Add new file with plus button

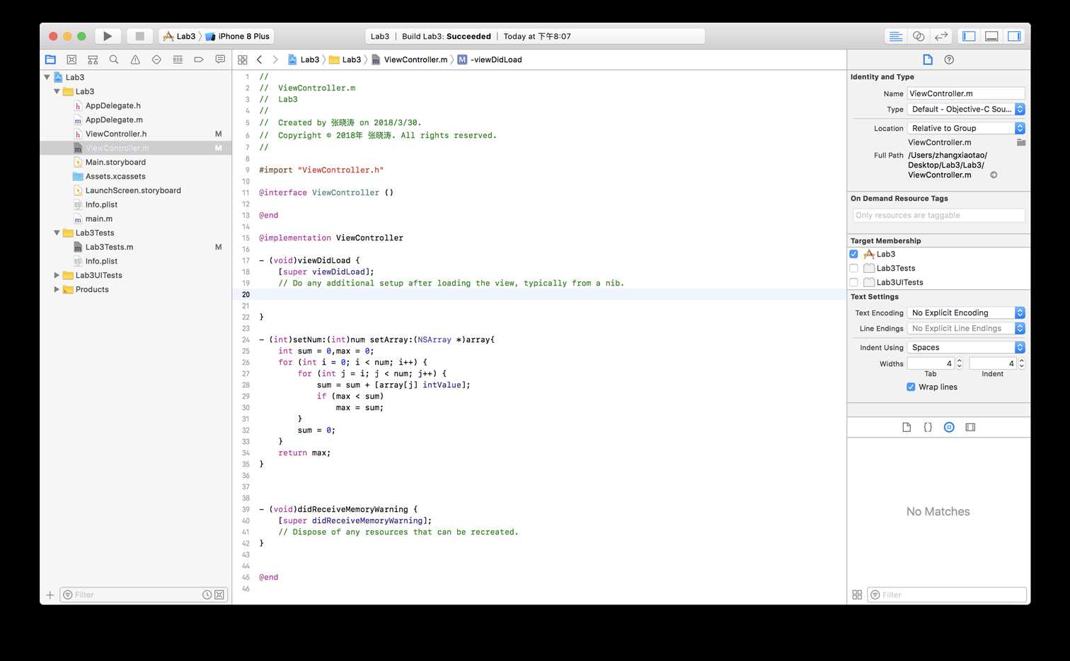tap(50, 595)
